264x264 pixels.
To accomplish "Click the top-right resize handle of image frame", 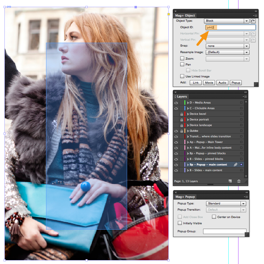I will 169,7.
